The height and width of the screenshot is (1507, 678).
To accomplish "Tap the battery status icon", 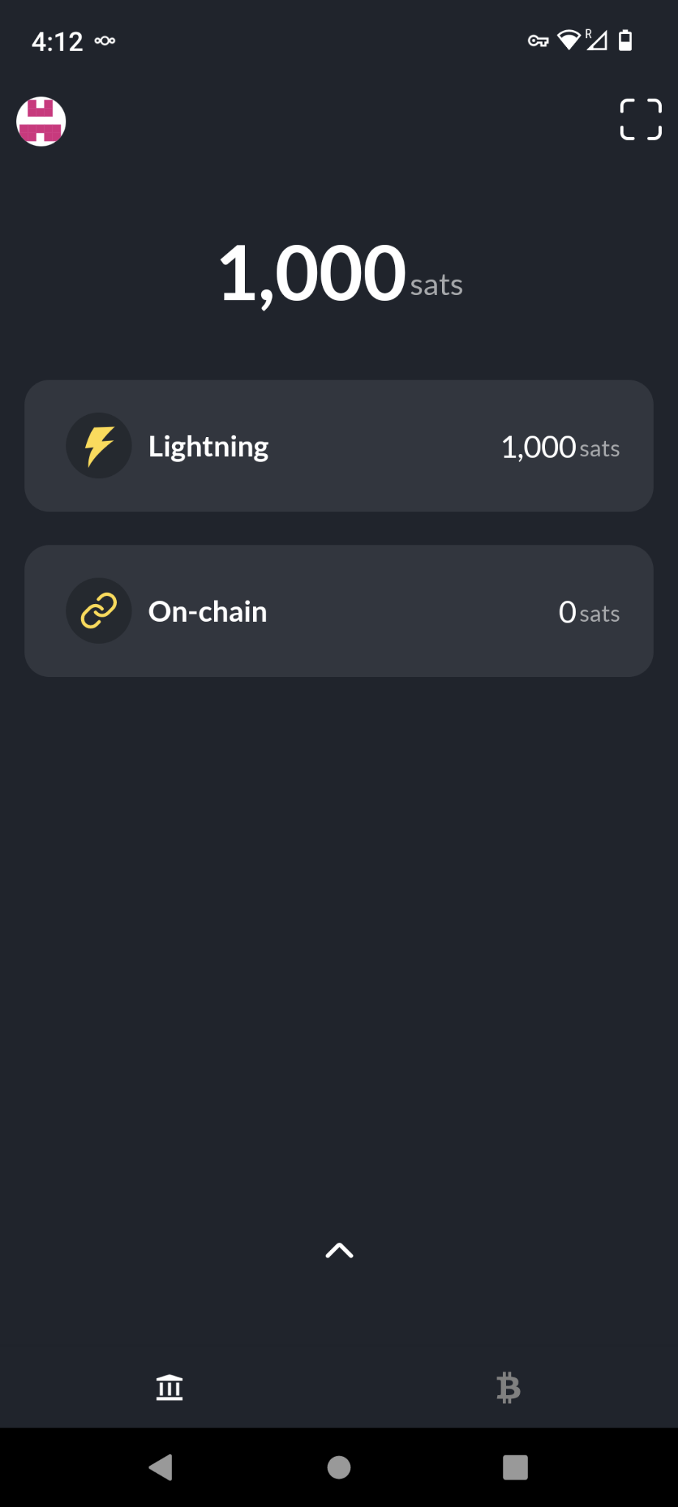I will click(625, 40).
